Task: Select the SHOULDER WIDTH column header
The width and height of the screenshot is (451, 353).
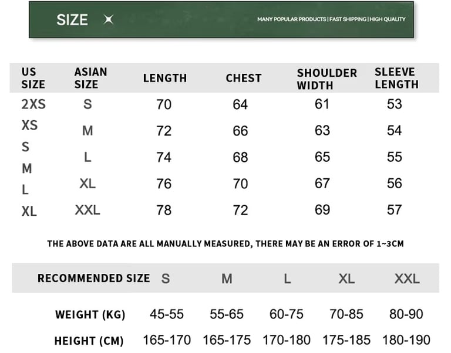Action: [327, 79]
